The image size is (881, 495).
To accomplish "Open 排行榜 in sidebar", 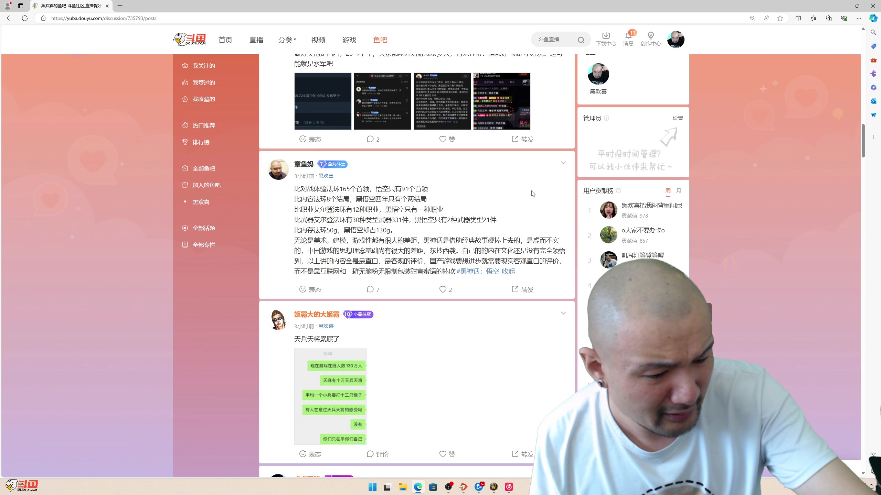I will (196, 142).
